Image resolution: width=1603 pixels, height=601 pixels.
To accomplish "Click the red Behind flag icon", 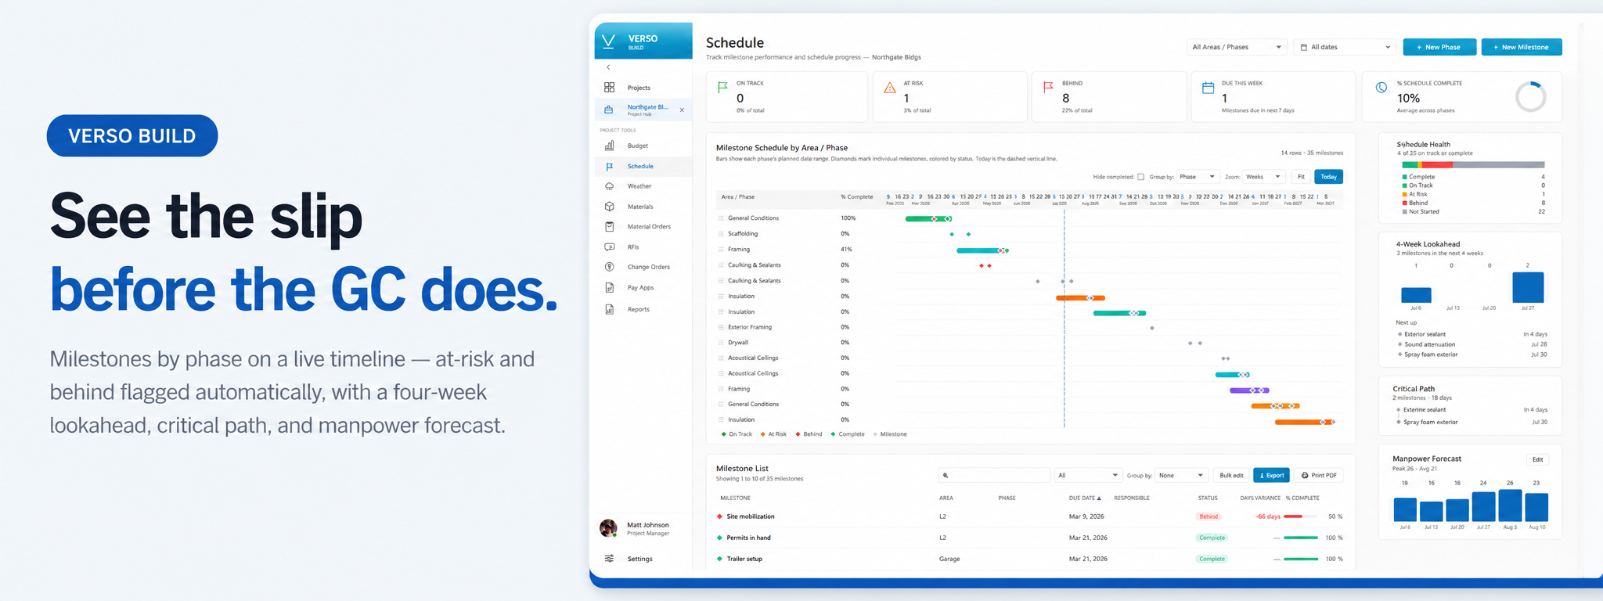I will [x=1048, y=88].
